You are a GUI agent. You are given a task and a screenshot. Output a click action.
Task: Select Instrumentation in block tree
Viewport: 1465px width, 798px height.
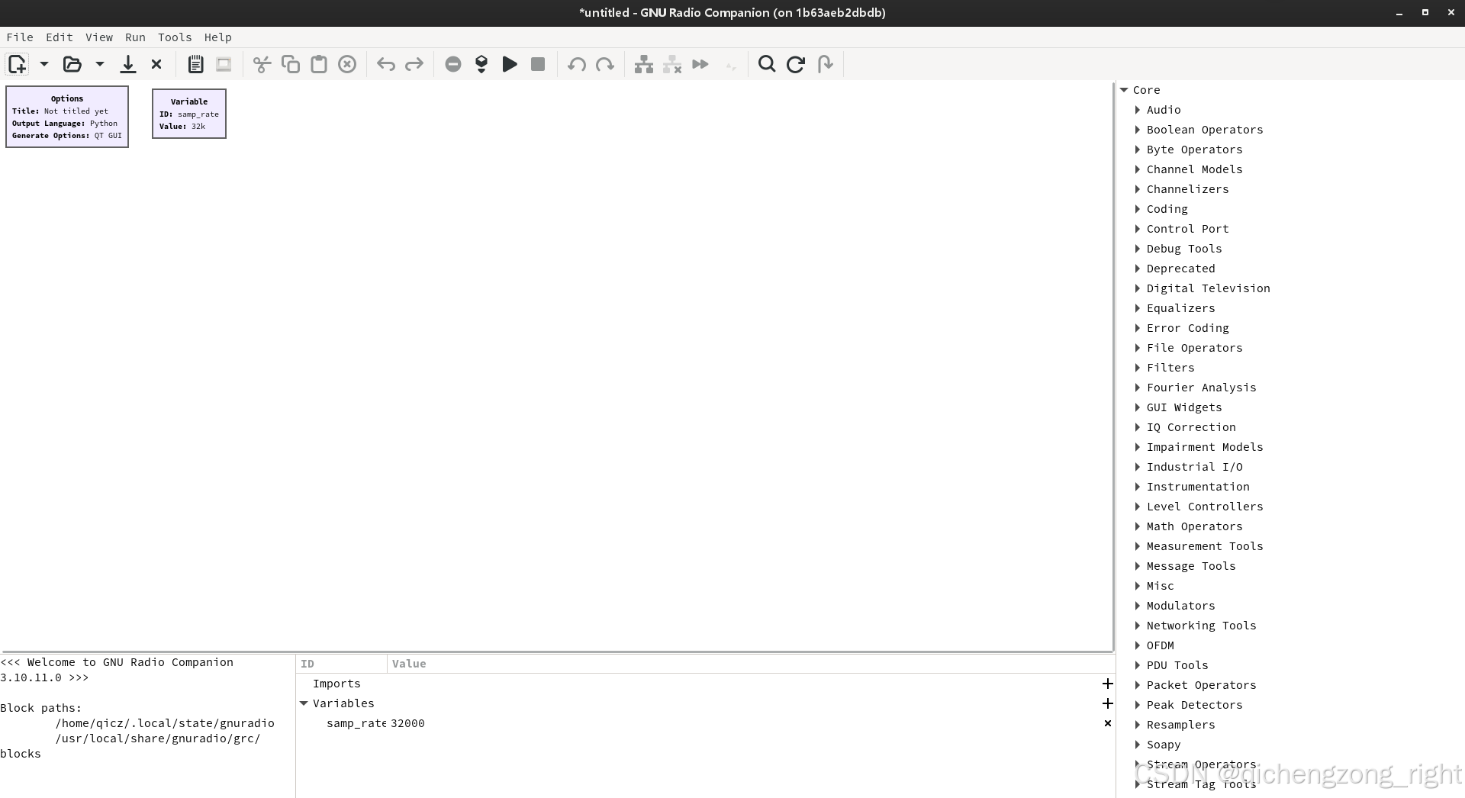click(1198, 487)
